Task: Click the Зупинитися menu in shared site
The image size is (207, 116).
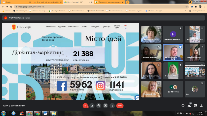Action: pos(73,27)
